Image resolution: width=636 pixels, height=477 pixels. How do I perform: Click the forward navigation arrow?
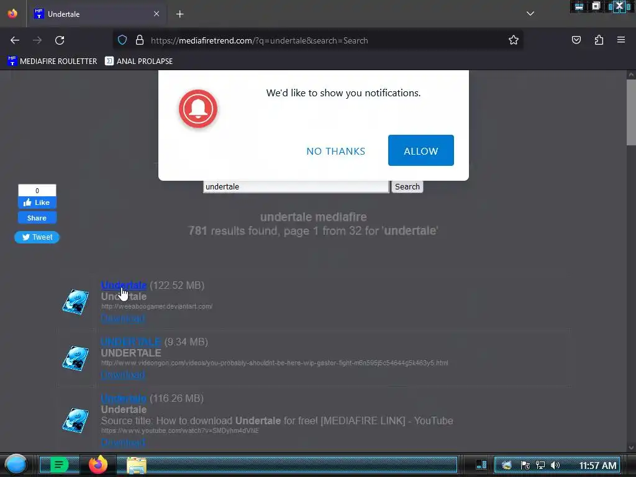click(x=37, y=40)
